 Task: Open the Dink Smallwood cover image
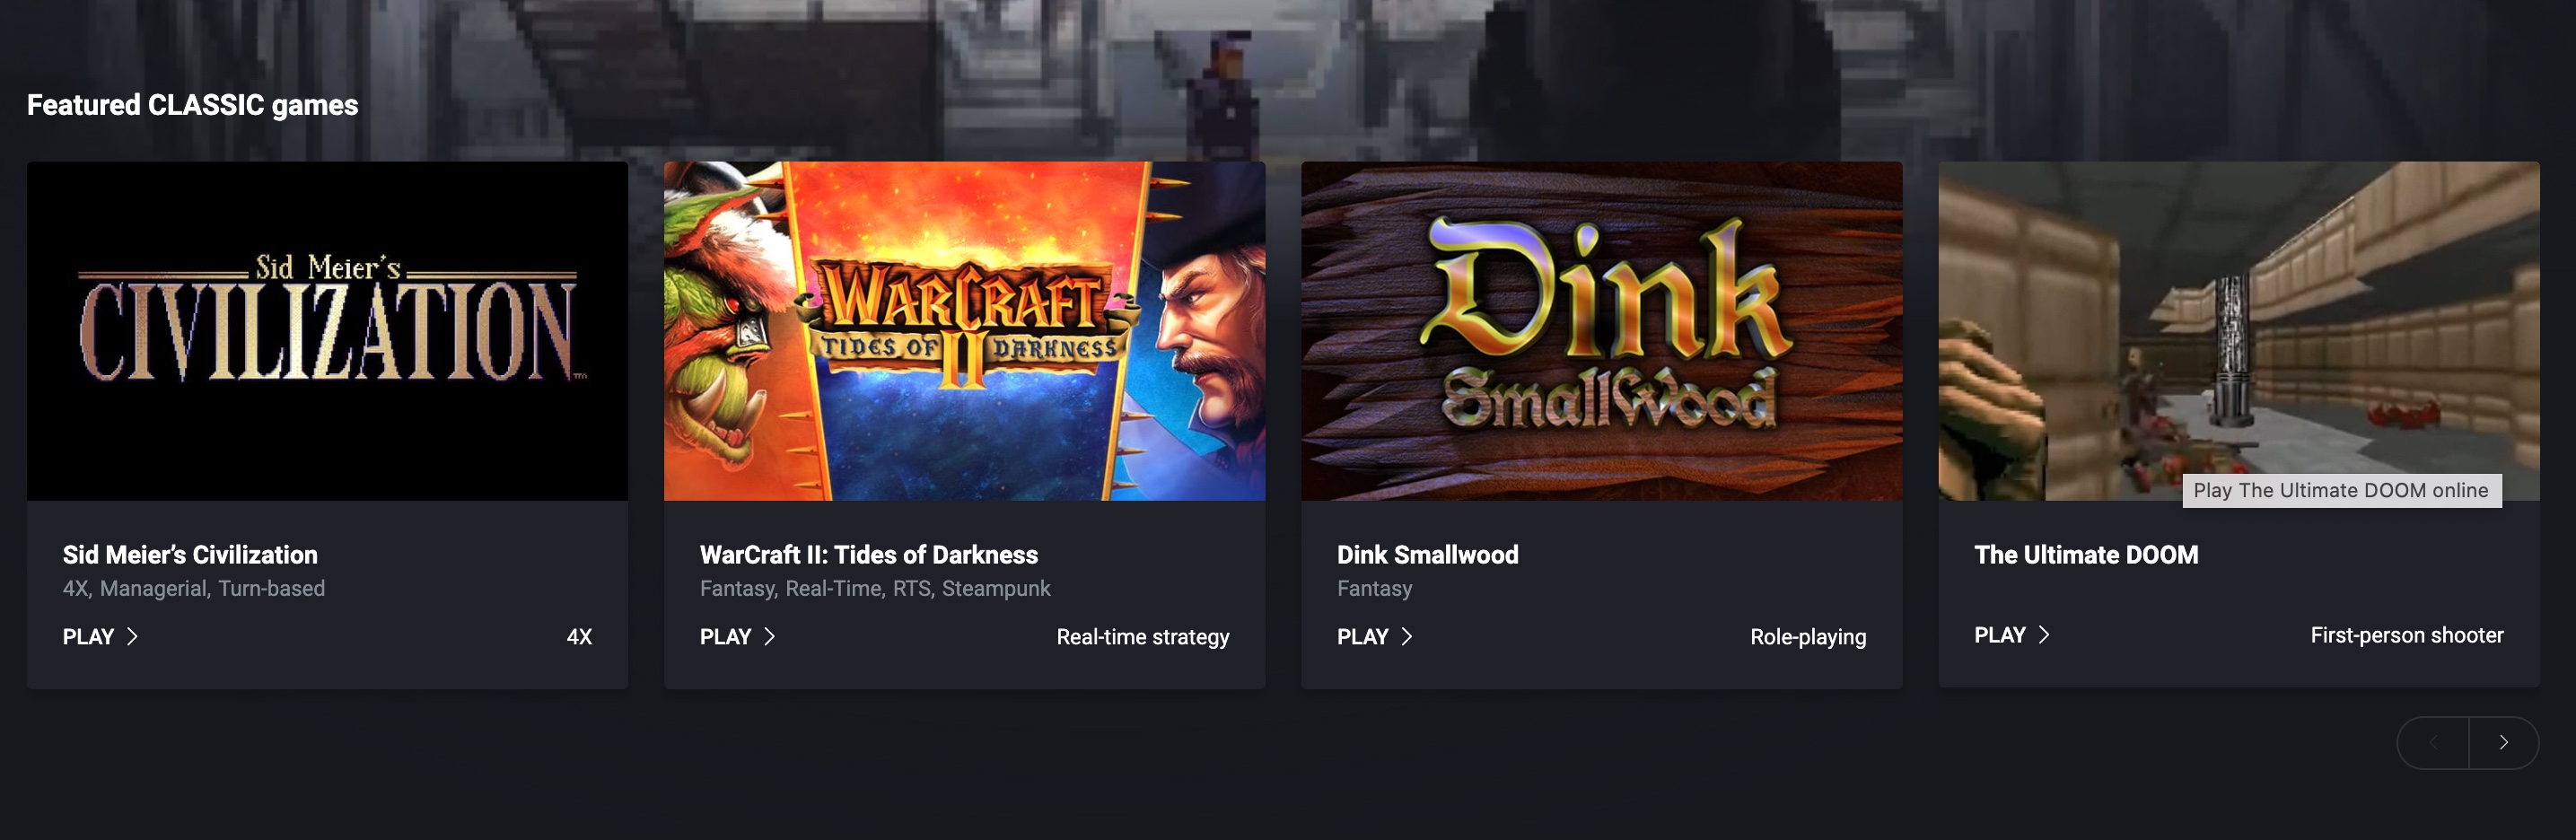[1601, 330]
